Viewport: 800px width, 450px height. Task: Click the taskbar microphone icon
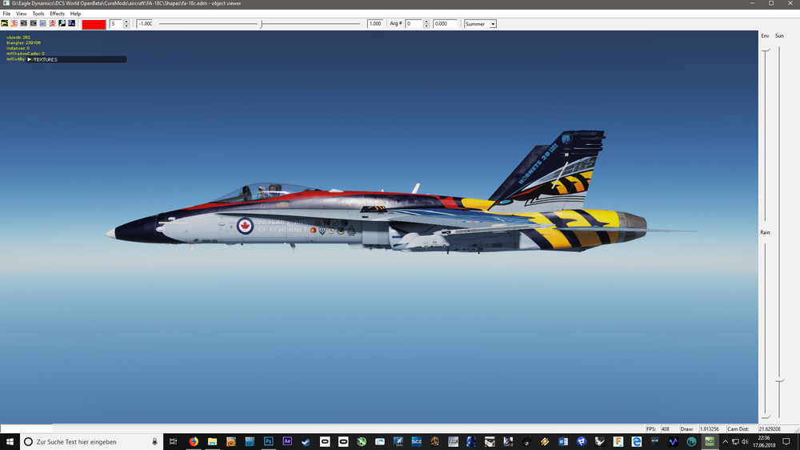click(x=154, y=442)
